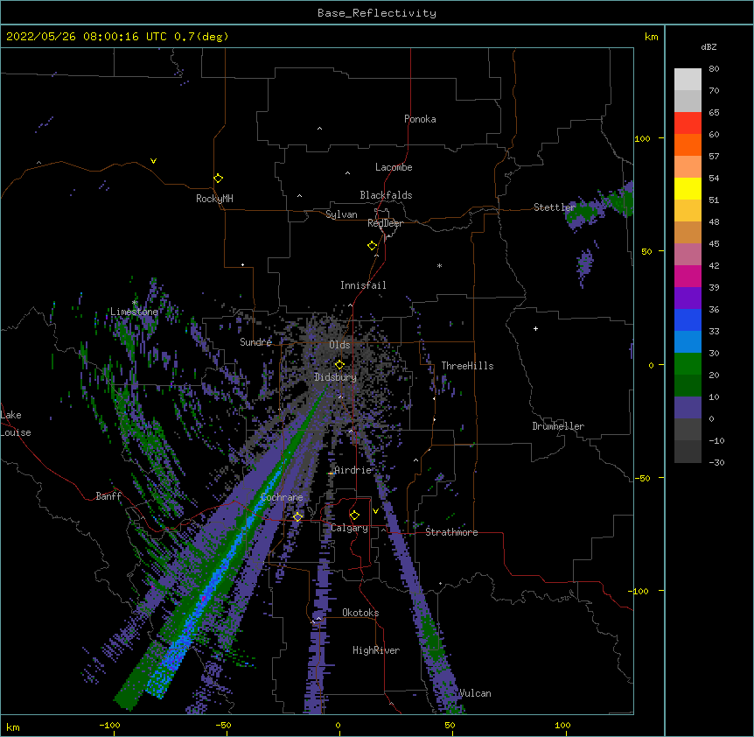Click the Innisfail city label
Image resolution: width=754 pixels, height=737 pixels.
[363, 285]
